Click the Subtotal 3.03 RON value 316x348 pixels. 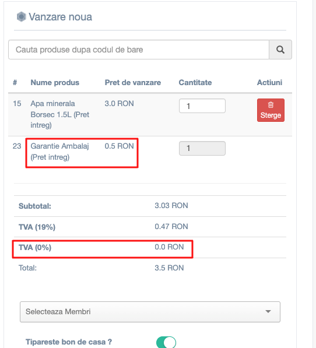[x=171, y=206]
